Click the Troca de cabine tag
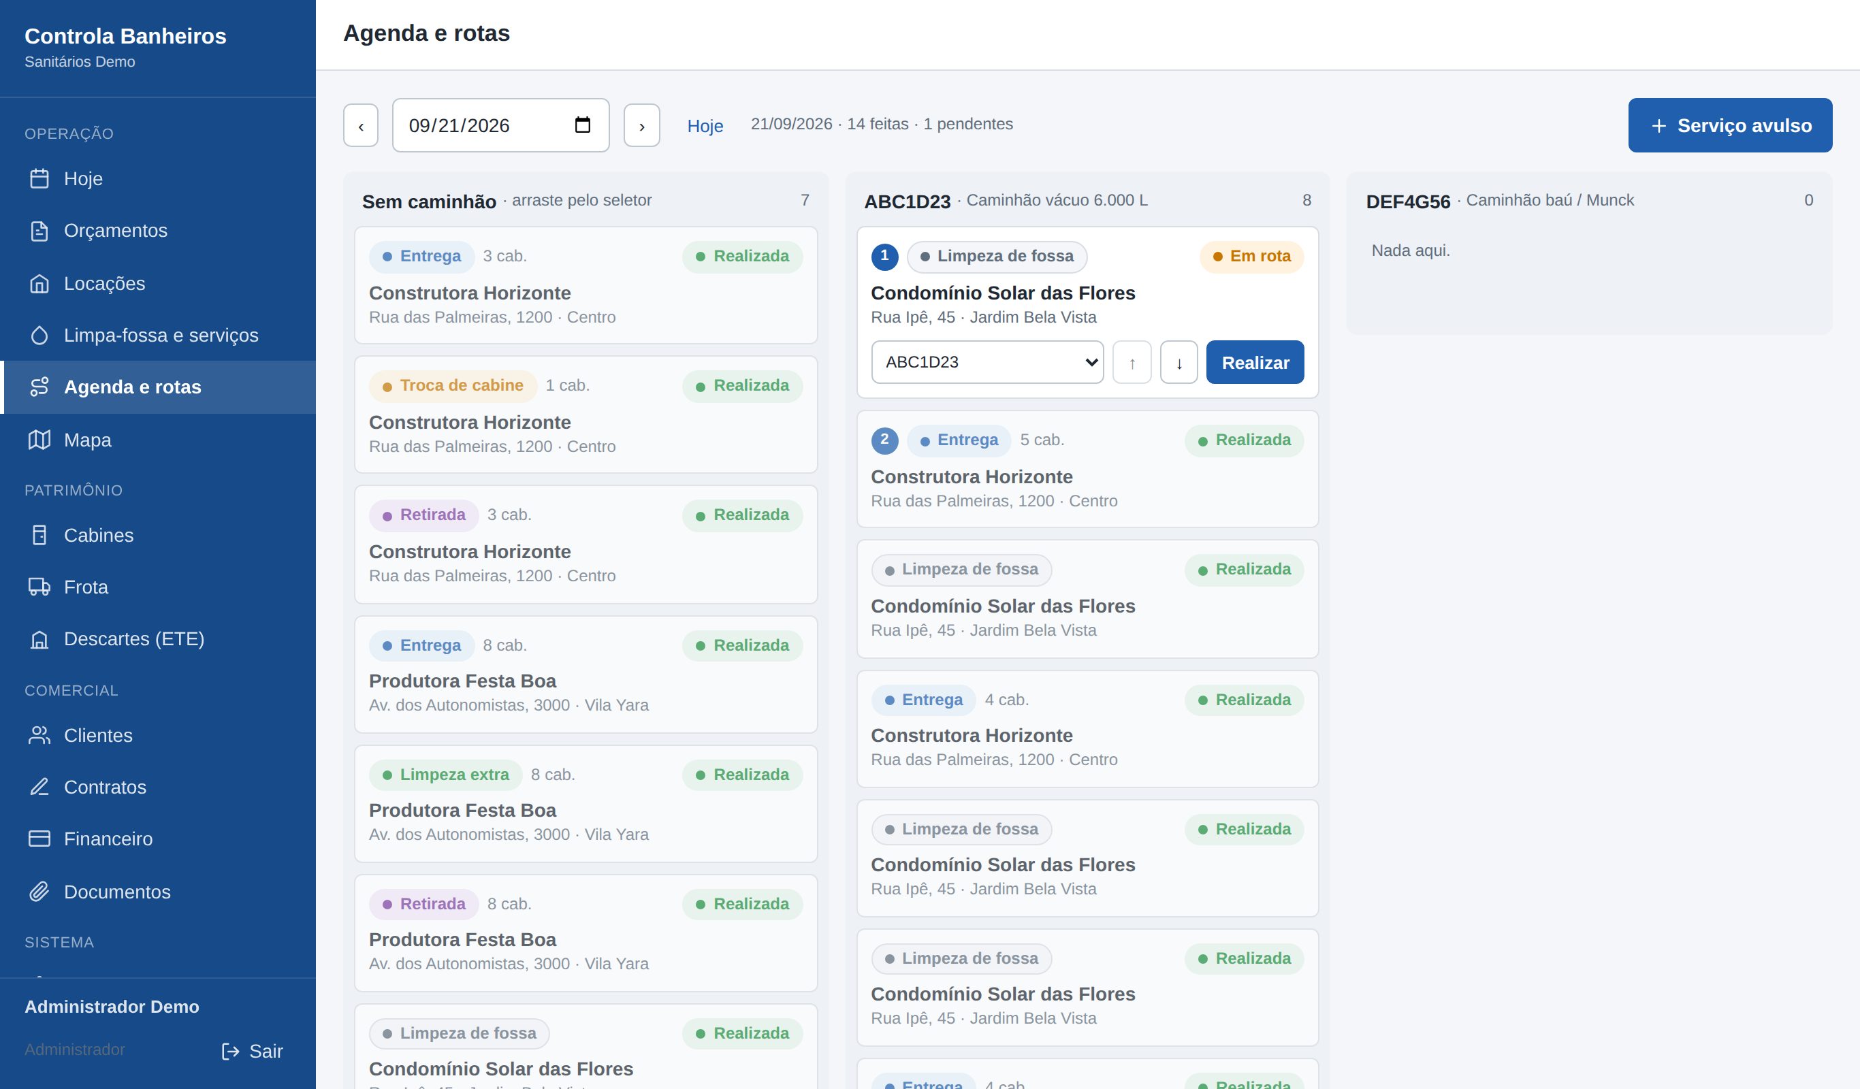1860x1089 pixels. 453,386
